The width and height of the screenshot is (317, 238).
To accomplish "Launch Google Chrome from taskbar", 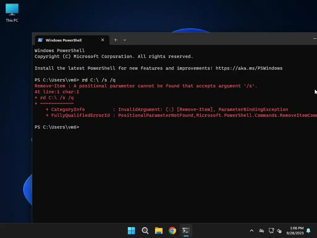I will (172, 231).
